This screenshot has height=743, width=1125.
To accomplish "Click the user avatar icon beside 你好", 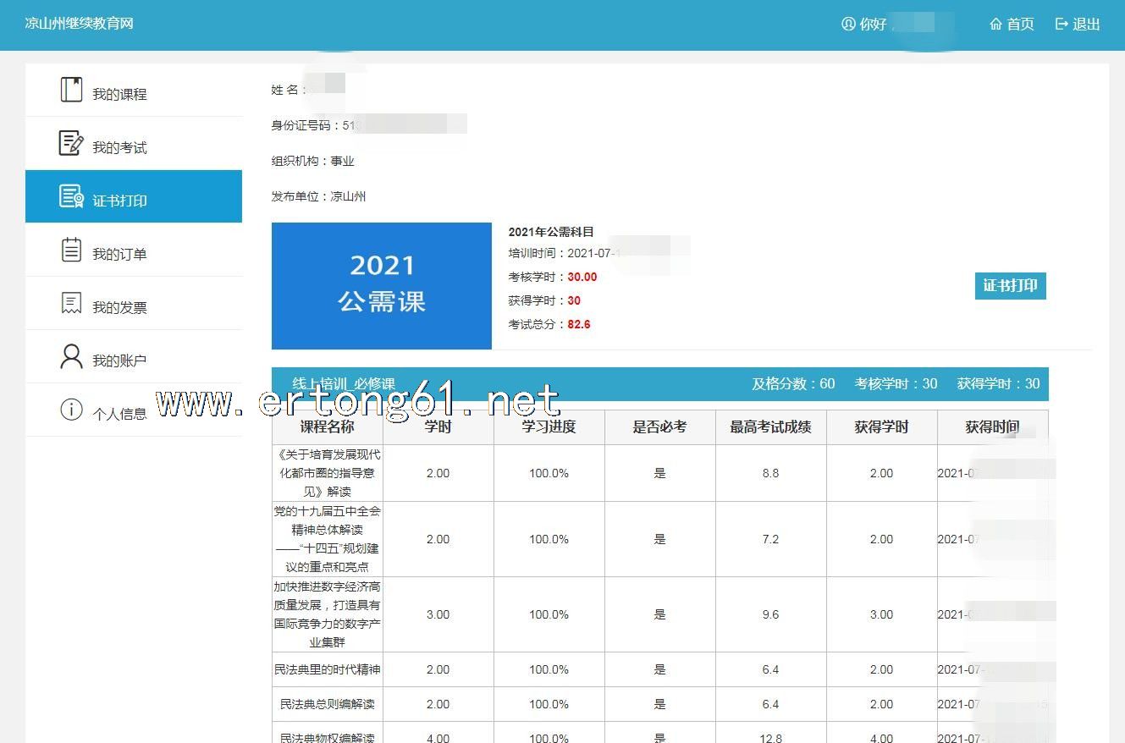I will tap(848, 25).
